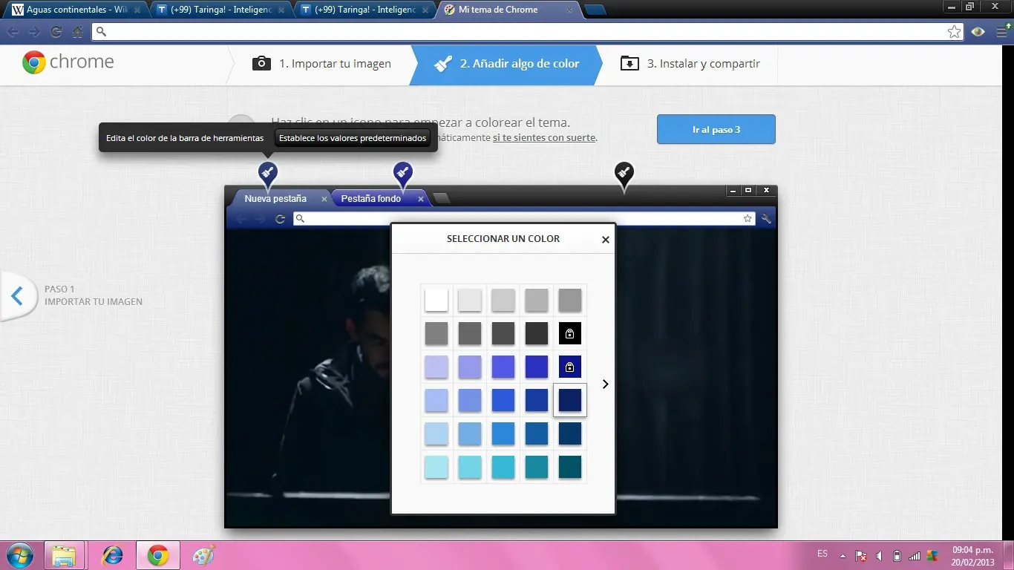Pick the locked dark blue swatch

[570, 367]
